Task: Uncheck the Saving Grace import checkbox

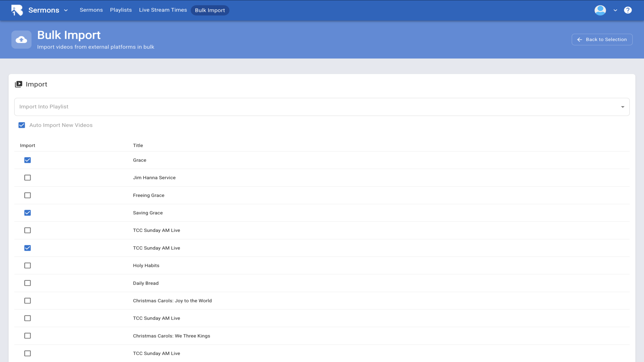Action: coord(28,213)
